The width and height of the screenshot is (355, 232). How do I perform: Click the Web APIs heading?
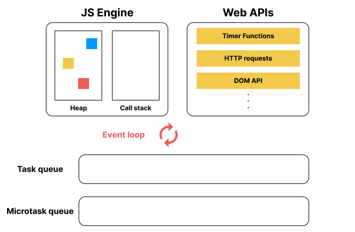pyautogui.click(x=248, y=12)
